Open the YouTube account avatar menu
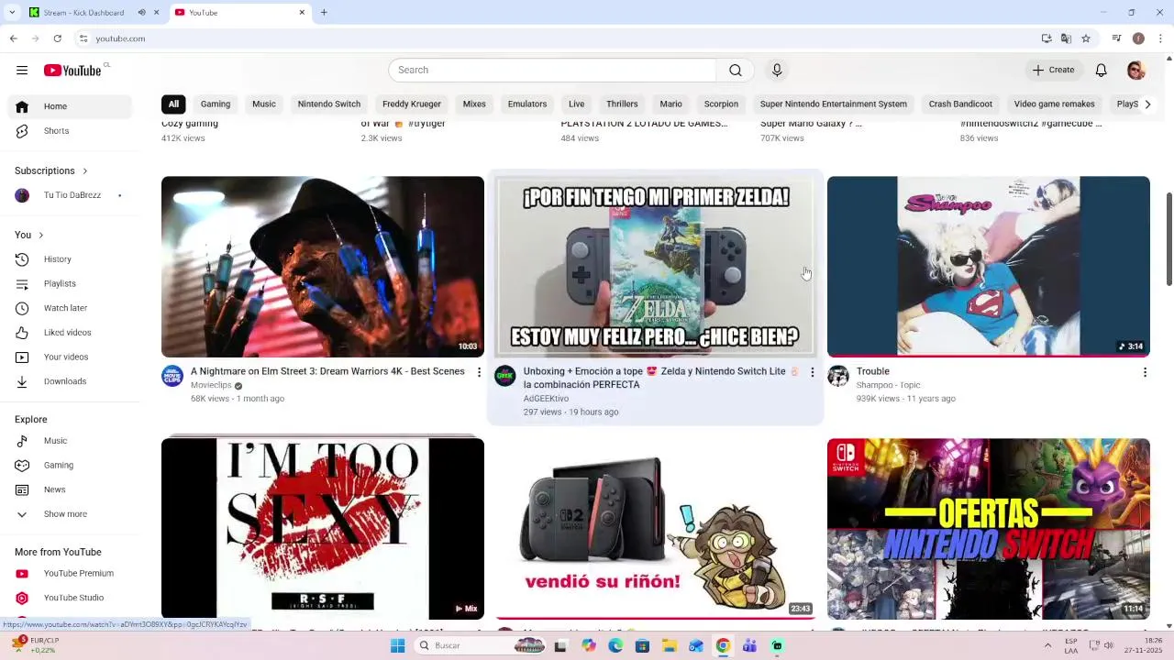1174x660 pixels. [1136, 71]
